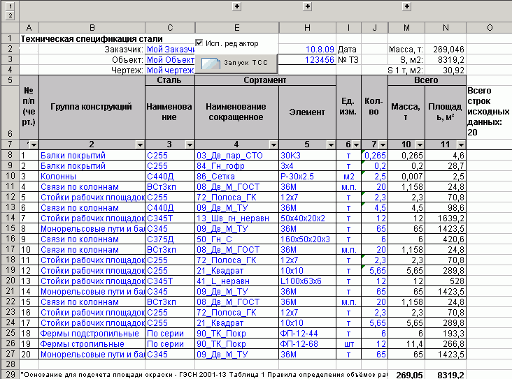Select column E header
The image size is (512, 379).
[236, 28]
